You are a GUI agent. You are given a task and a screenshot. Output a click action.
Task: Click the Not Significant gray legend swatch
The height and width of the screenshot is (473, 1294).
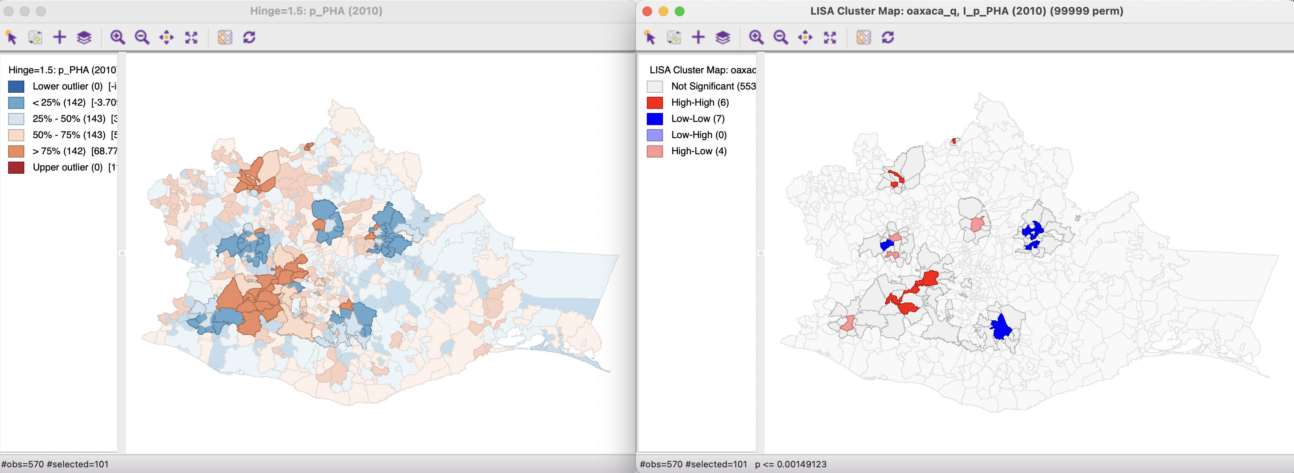tap(654, 86)
